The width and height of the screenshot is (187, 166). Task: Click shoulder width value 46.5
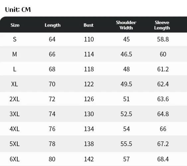pyautogui.click(x=126, y=54)
